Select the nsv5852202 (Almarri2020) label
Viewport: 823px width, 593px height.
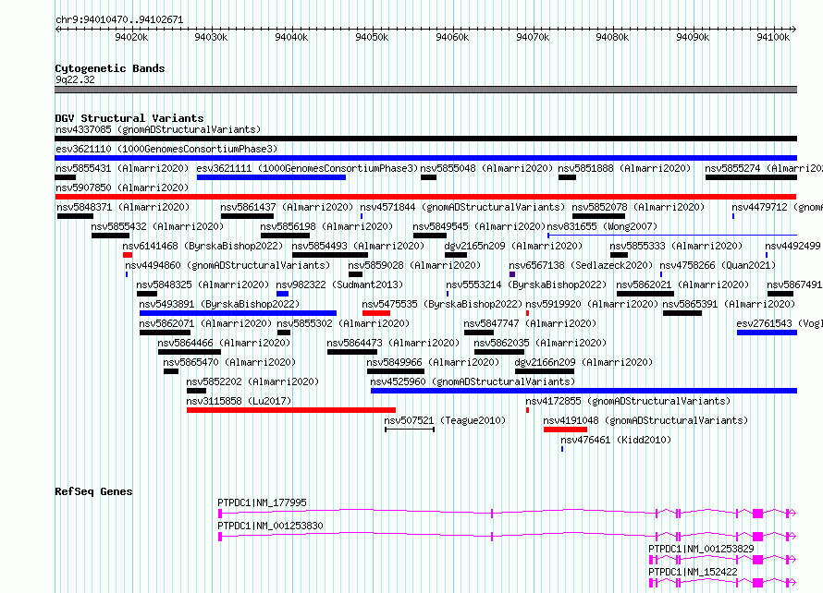coord(252,381)
